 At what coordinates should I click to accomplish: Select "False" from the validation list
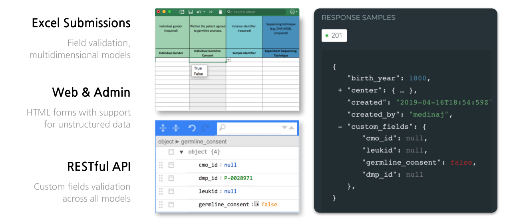(x=198, y=74)
